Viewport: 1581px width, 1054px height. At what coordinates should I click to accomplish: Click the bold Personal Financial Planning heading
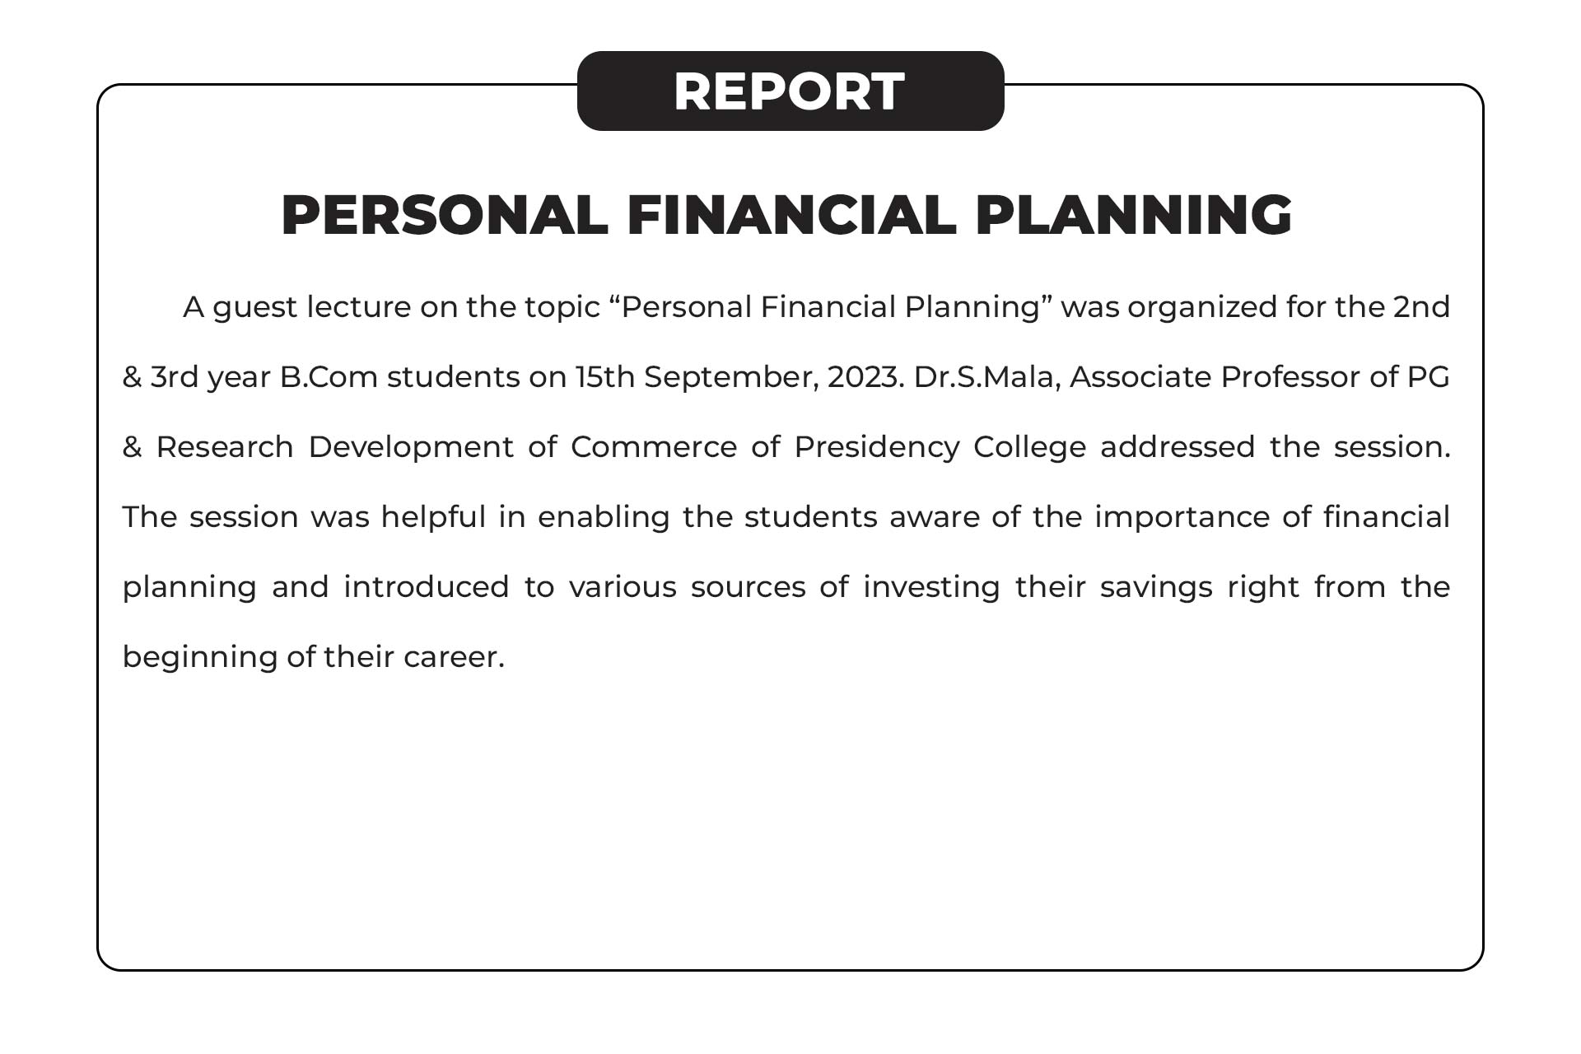[x=786, y=216]
